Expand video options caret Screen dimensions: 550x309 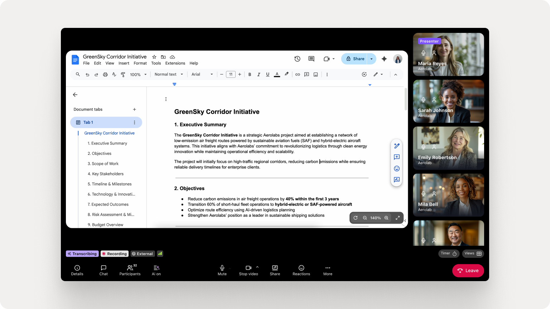pos(257,267)
